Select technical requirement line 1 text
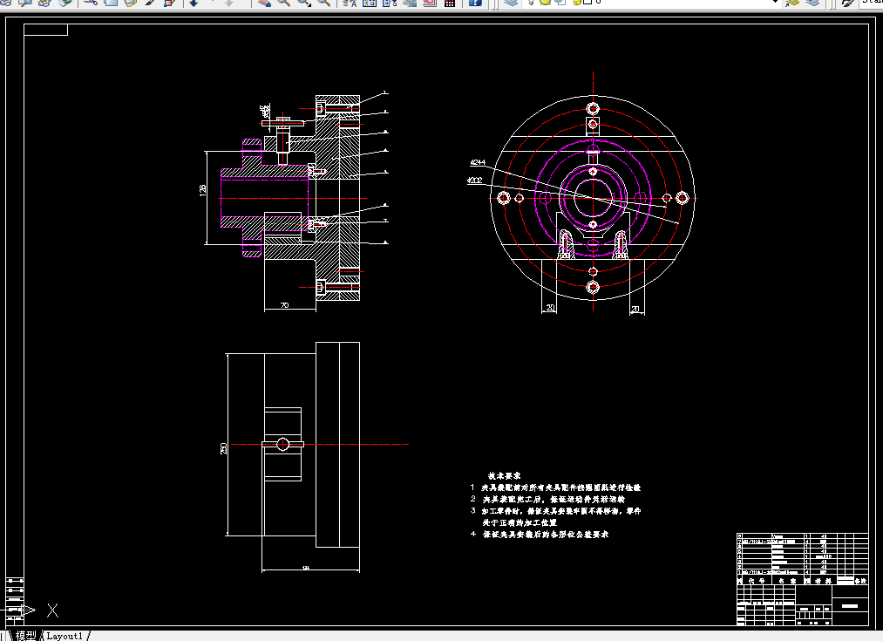The image size is (883, 641). coord(555,488)
